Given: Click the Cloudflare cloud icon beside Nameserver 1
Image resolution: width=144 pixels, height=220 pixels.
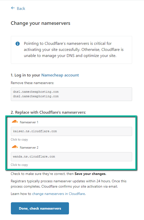Looking at the screenshot, I should pyautogui.click(x=15, y=122).
